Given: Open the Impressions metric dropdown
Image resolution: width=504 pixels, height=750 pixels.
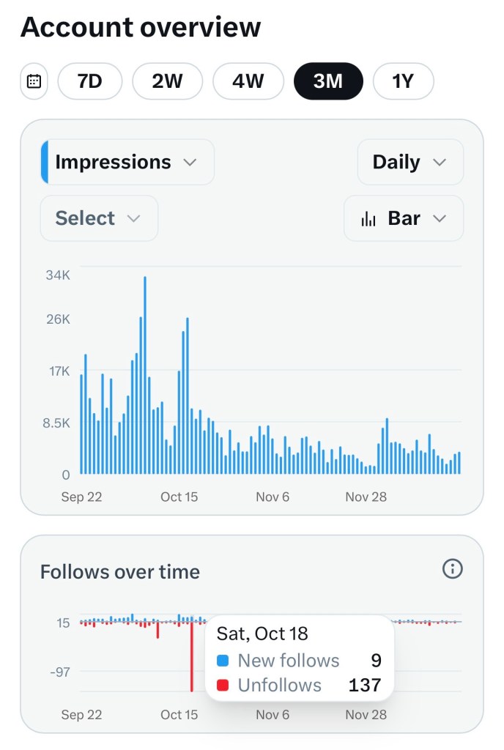Looking at the screenshot, I should (127, 162).
